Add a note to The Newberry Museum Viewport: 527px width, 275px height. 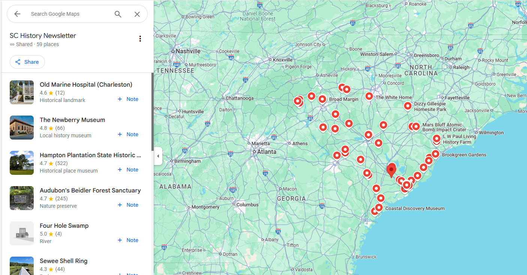[x=128, y=134]
